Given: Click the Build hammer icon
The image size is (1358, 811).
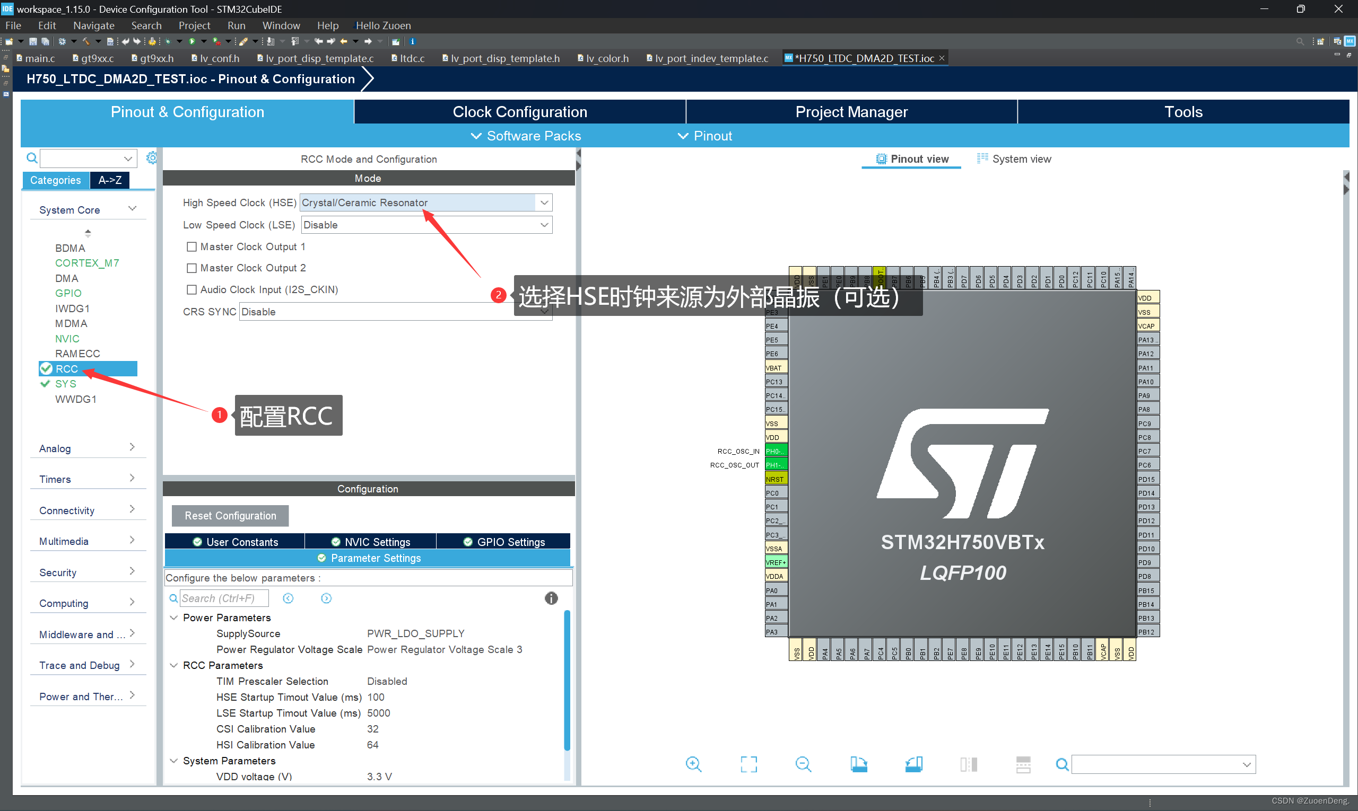Looking at the screenshot, I should (x=86, y=41).
